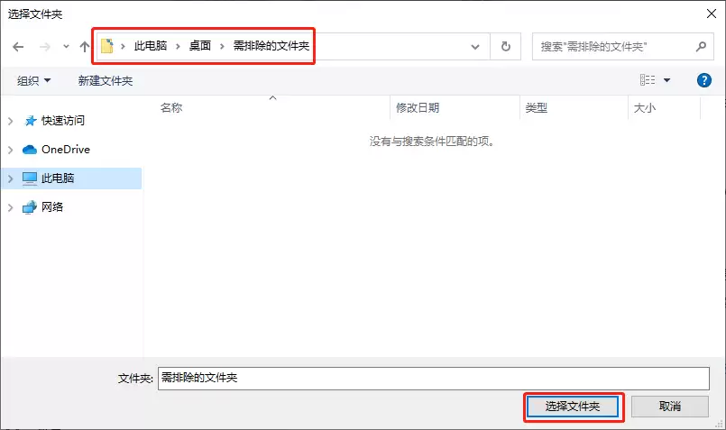Image resolution: width=726 pixels, height=430 pixels.
Task: Click the back navigation arrow
Action: click(18, 46)
